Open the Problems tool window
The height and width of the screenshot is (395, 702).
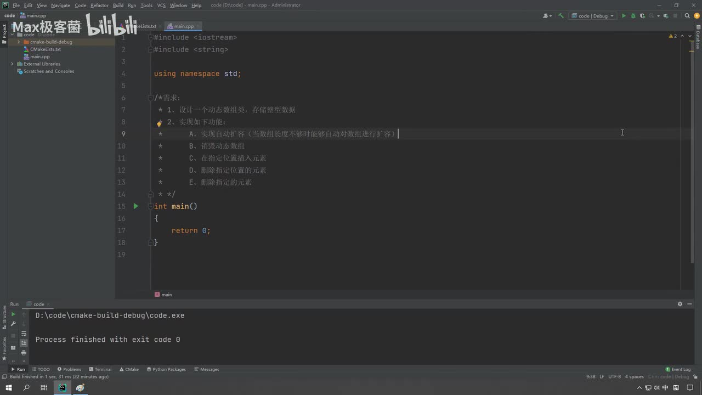pyautogui.click(x=69, y=369)
